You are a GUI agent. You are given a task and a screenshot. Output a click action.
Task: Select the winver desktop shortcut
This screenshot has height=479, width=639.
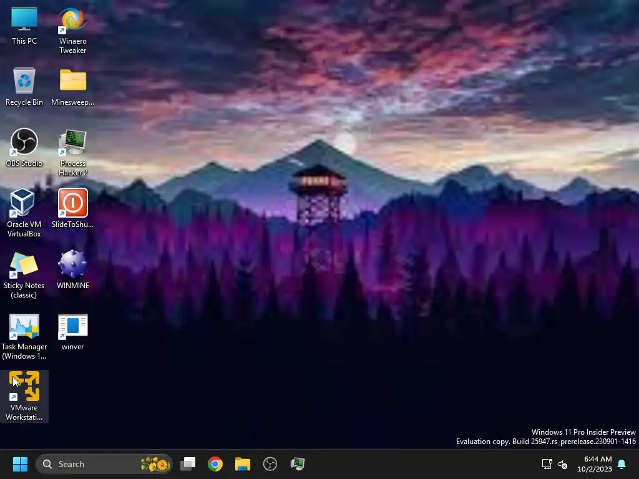pyautogui.click(x=72, y=331)
